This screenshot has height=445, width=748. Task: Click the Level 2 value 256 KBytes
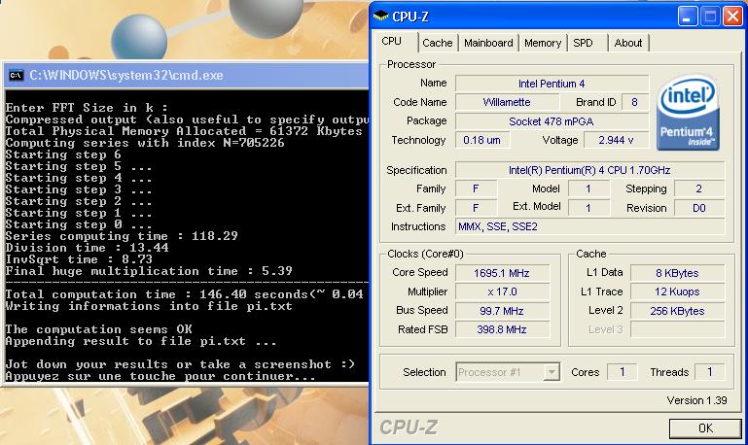click(677, 311)
